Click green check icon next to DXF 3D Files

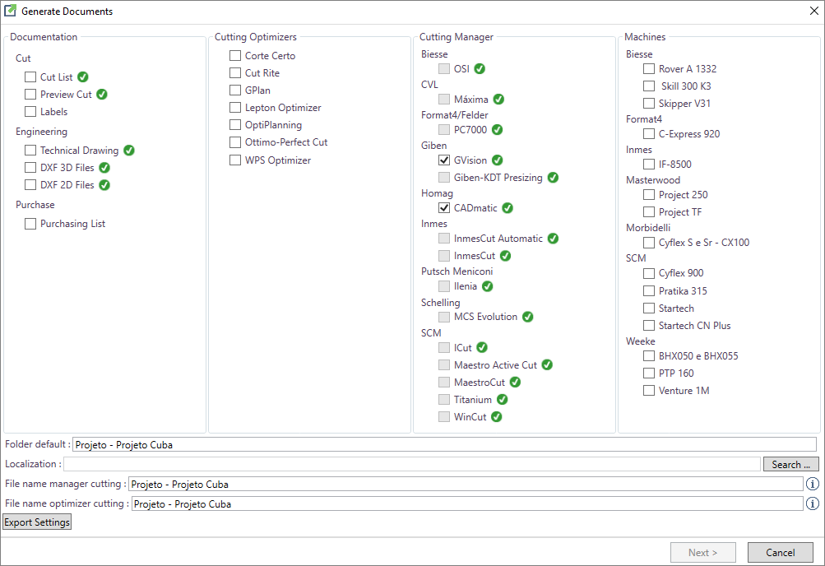coord(104,168)
